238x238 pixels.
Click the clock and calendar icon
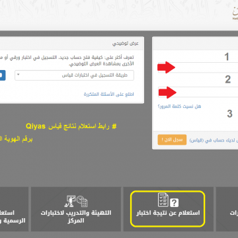pos(82,201)
